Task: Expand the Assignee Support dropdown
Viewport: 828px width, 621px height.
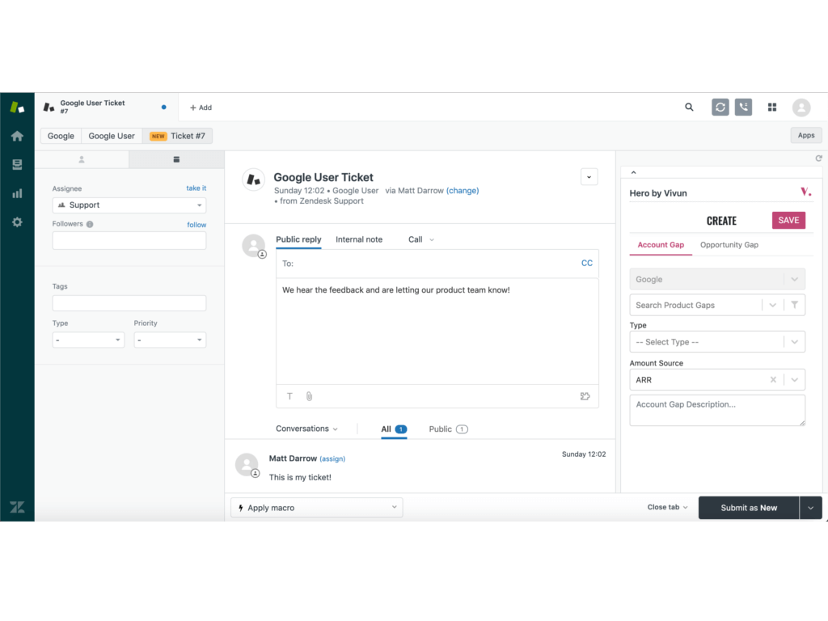Action: coord(129,205)
